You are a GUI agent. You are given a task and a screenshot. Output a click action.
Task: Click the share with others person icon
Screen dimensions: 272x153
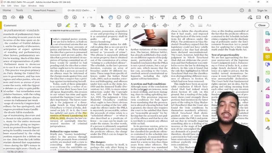click(267, 17)
